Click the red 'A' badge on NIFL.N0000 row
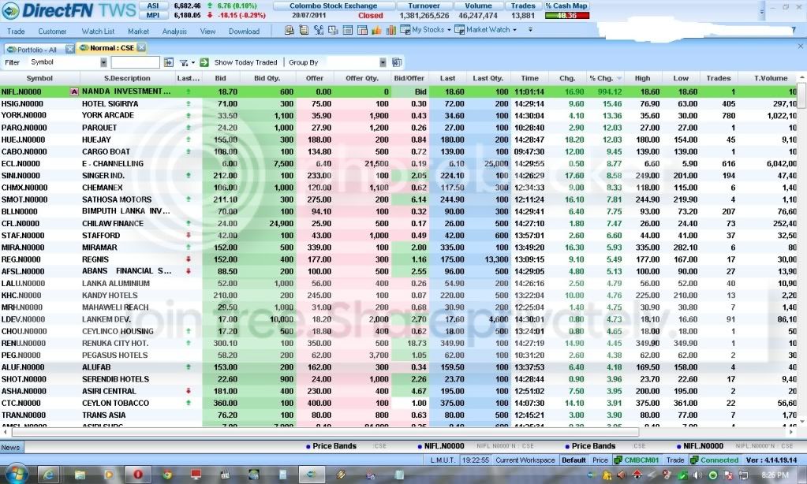Viewport: 807px width, 484px height. coord(74,91)
